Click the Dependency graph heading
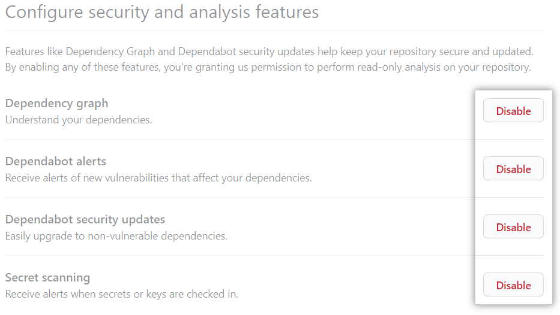This screenshot has height=315, width=560. (56, 103)
